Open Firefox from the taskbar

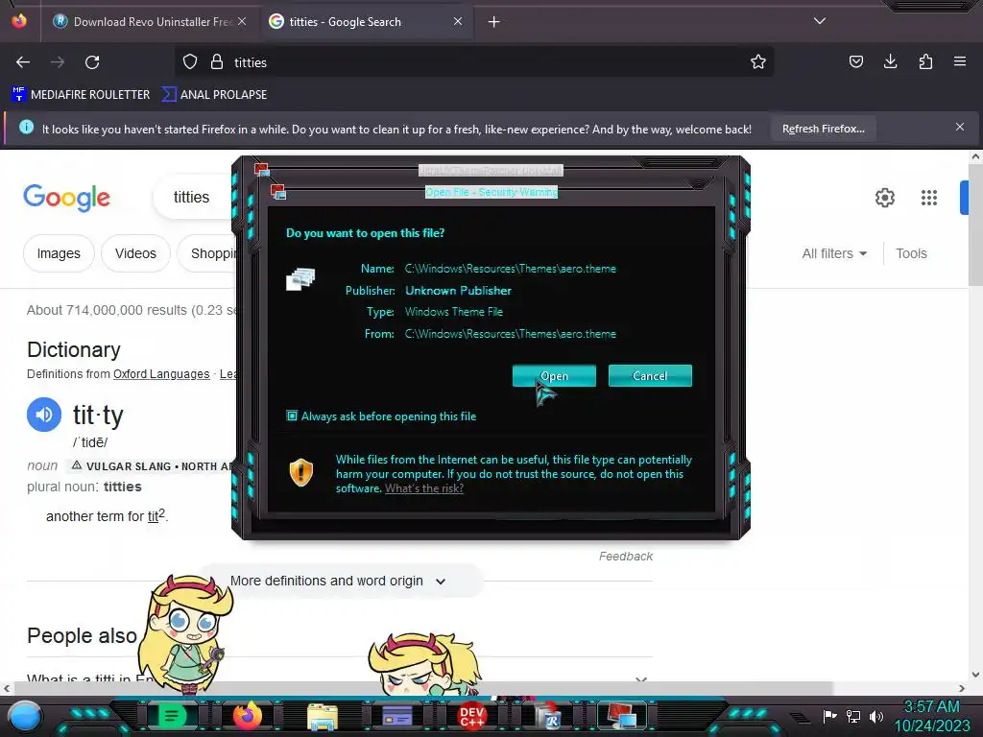coord(247,716)
